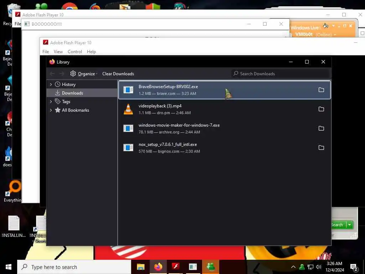Screen dimensions: 365x274
Task: Click the forward arrow in Library toolbar
Action: (62, 73)
